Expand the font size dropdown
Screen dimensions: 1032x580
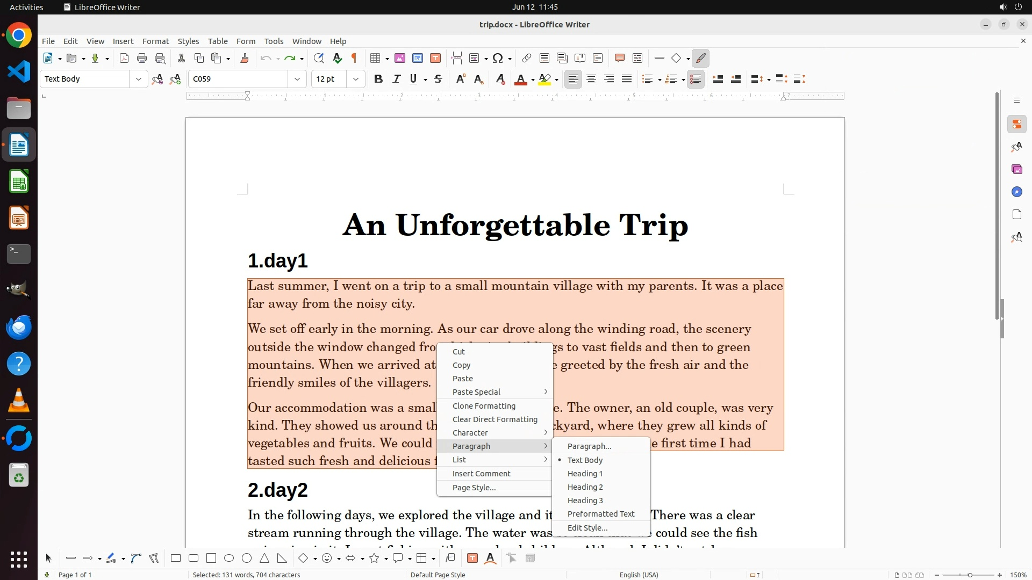pos(356,79)
